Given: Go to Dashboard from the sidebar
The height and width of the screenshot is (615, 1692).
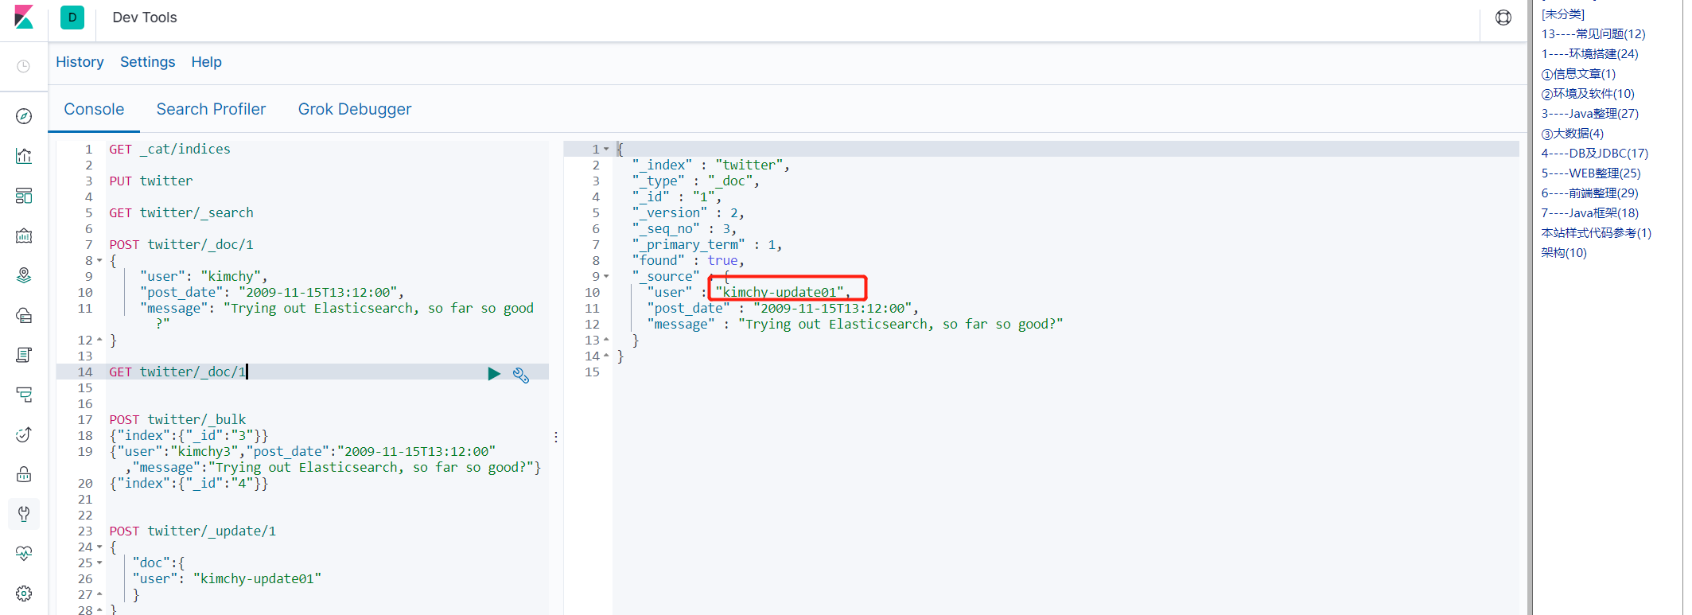Looking at the screenshot, I should [24, 196].
